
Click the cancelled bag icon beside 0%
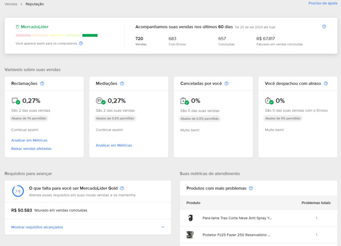point(184,101)
